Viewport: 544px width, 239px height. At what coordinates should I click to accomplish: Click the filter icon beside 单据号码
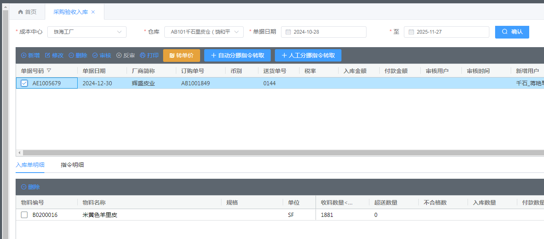coord(49,71)
